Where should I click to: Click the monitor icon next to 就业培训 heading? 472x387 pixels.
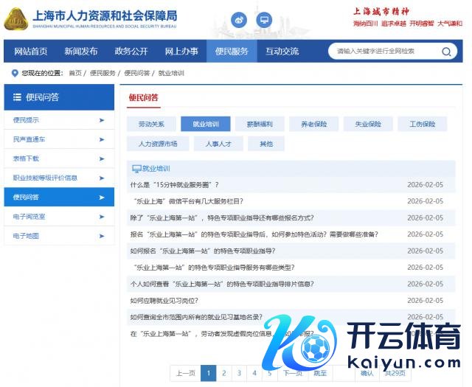(x=136, y=168)
